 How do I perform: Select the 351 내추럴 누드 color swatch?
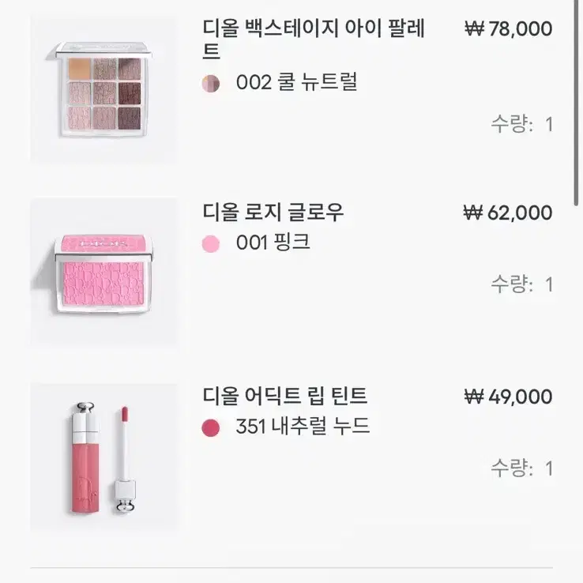point(211,427)
